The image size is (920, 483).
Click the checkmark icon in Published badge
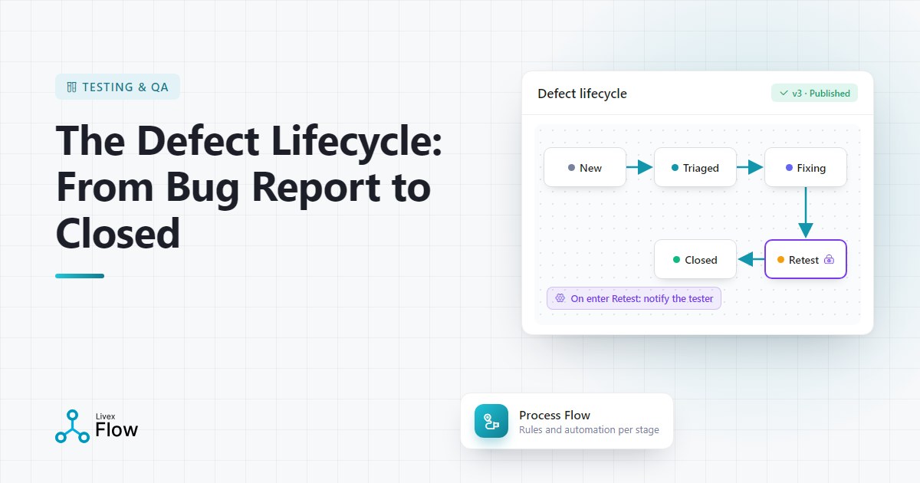click(784, 94)
